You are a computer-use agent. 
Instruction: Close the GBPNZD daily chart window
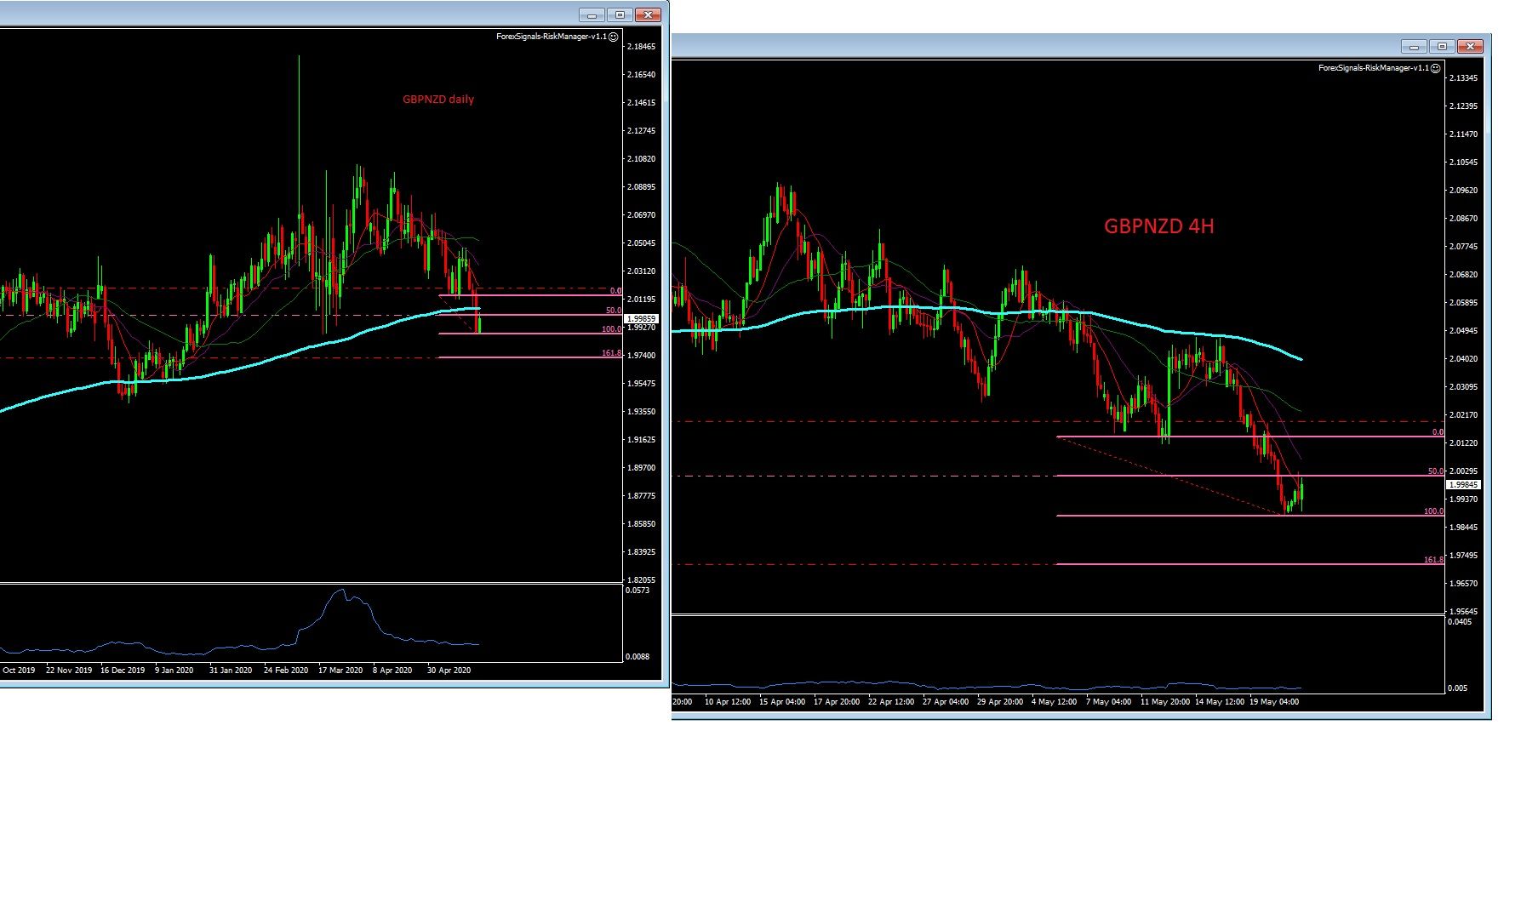click(648, 14)
